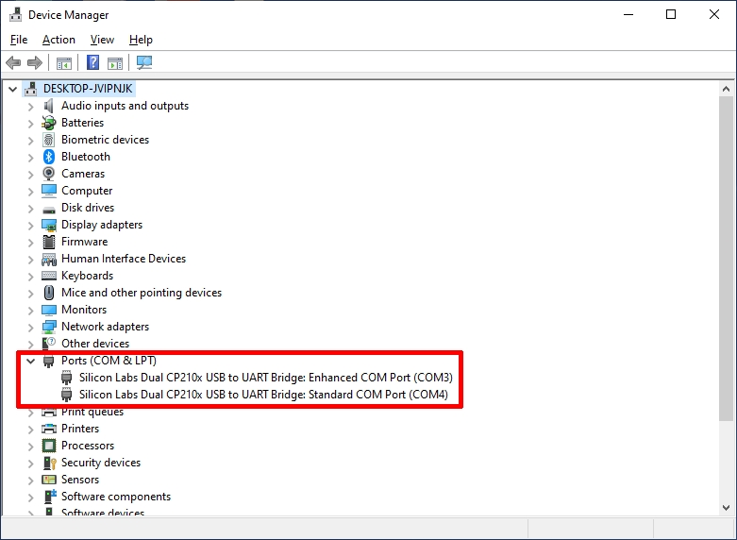Collapse the DESKTOP-JVIPNJK root node
The image size is (737, 540).
(x=12, y=89)
